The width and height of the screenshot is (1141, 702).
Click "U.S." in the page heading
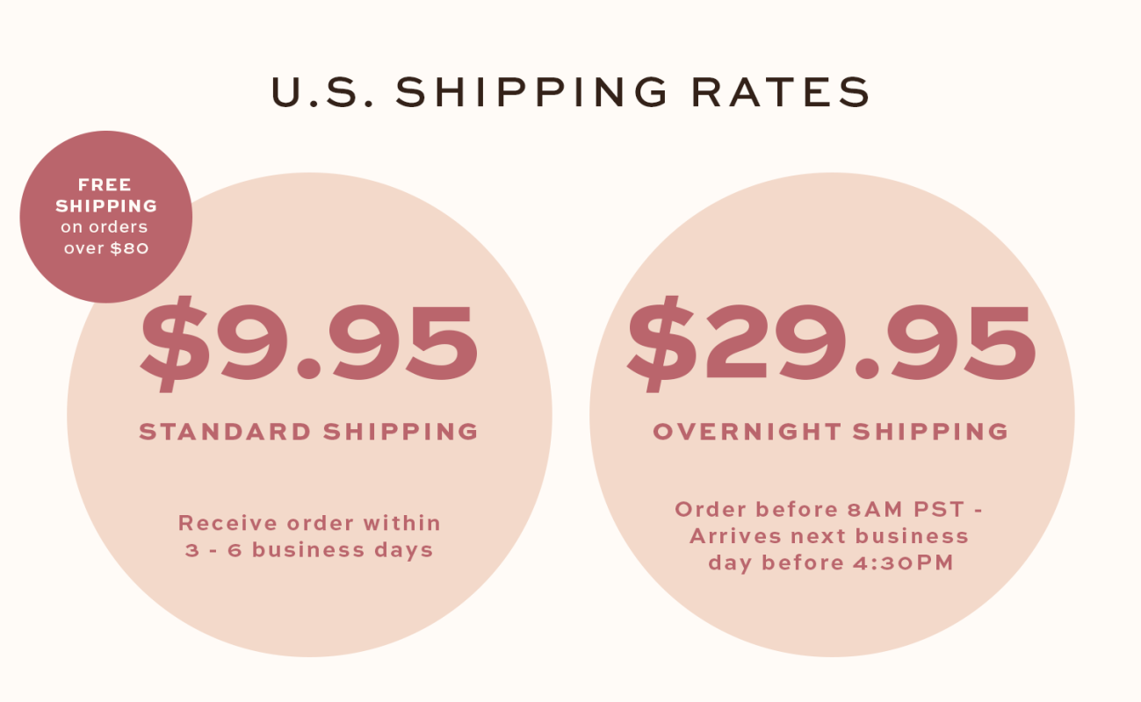322,92
